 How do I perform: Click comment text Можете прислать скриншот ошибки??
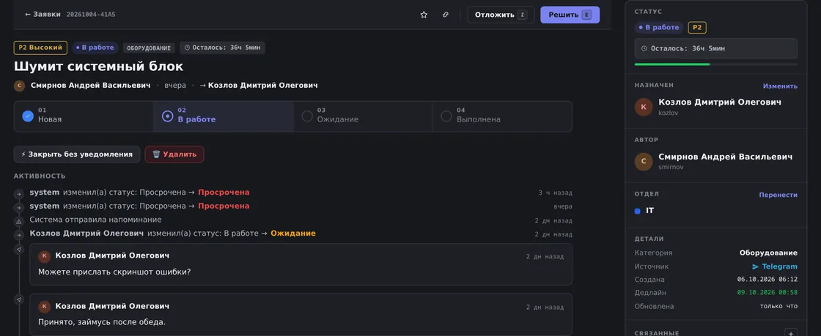pyautogui.click(x=114, y=272)
